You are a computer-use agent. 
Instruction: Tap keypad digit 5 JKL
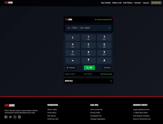(x=88, y=45)
